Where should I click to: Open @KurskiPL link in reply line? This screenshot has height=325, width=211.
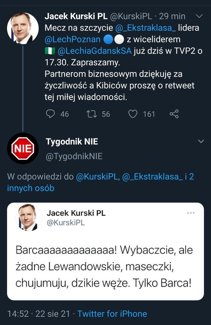97,176
